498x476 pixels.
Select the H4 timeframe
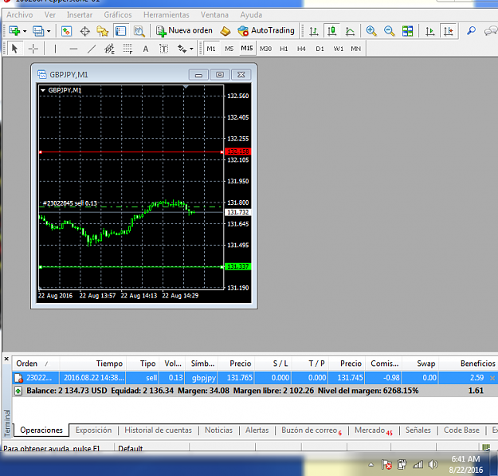coord(301,49)
